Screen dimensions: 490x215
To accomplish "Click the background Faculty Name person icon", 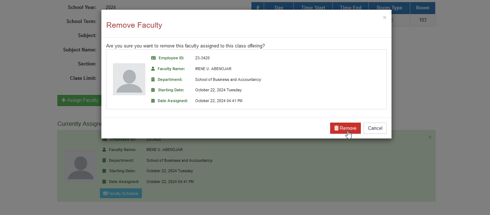I will point(104,150).
